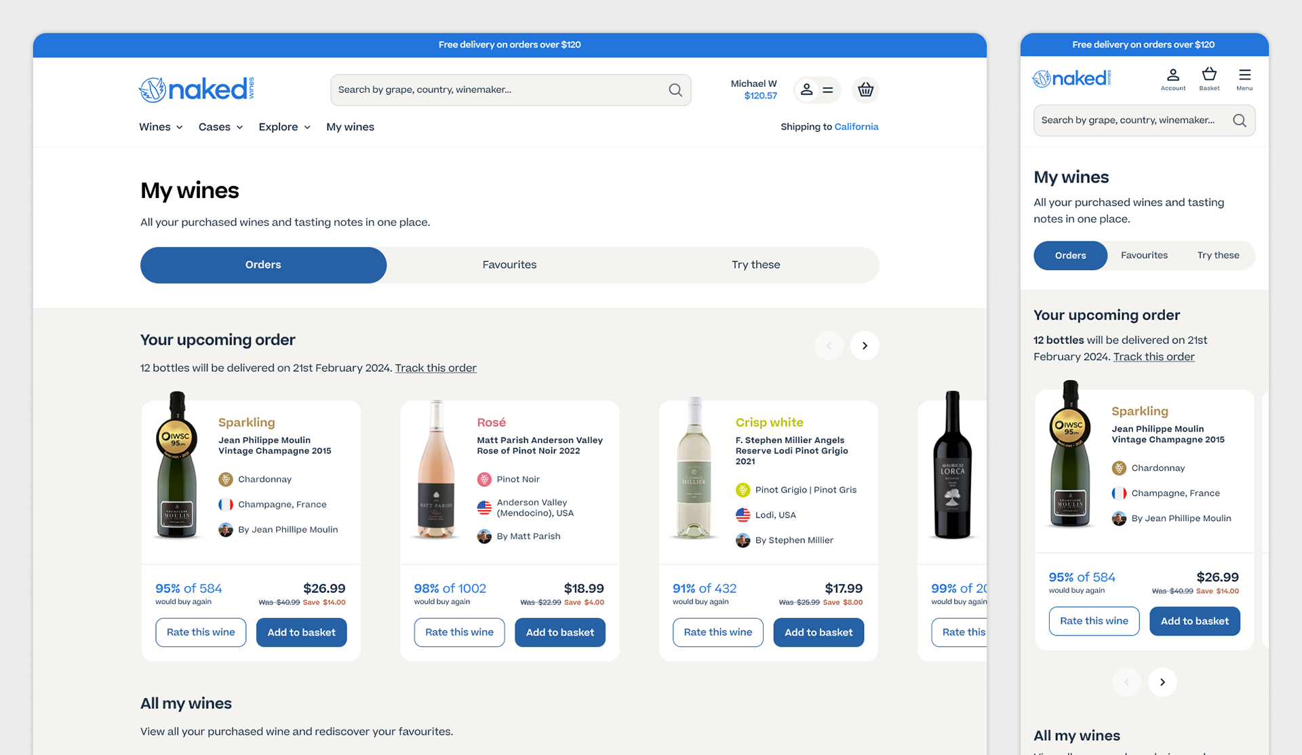
Task: Click Matt Parish winemaker avatar
Action: pyautogui.click(x=484, y=536)
